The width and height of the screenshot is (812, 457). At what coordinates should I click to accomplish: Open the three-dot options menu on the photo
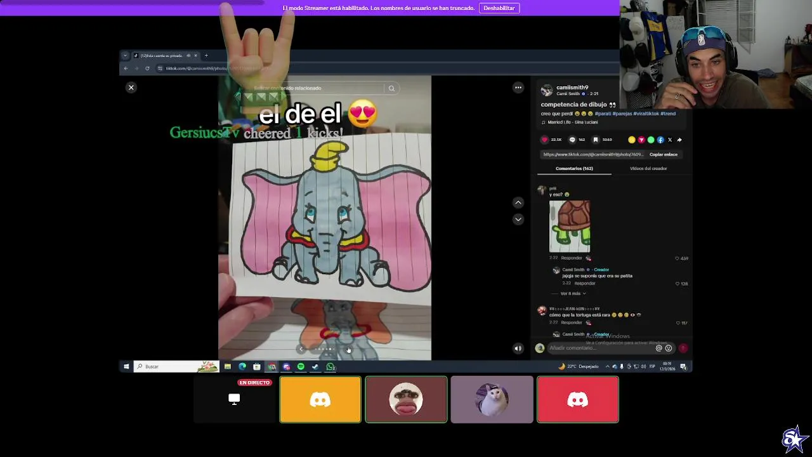(518, 88)
